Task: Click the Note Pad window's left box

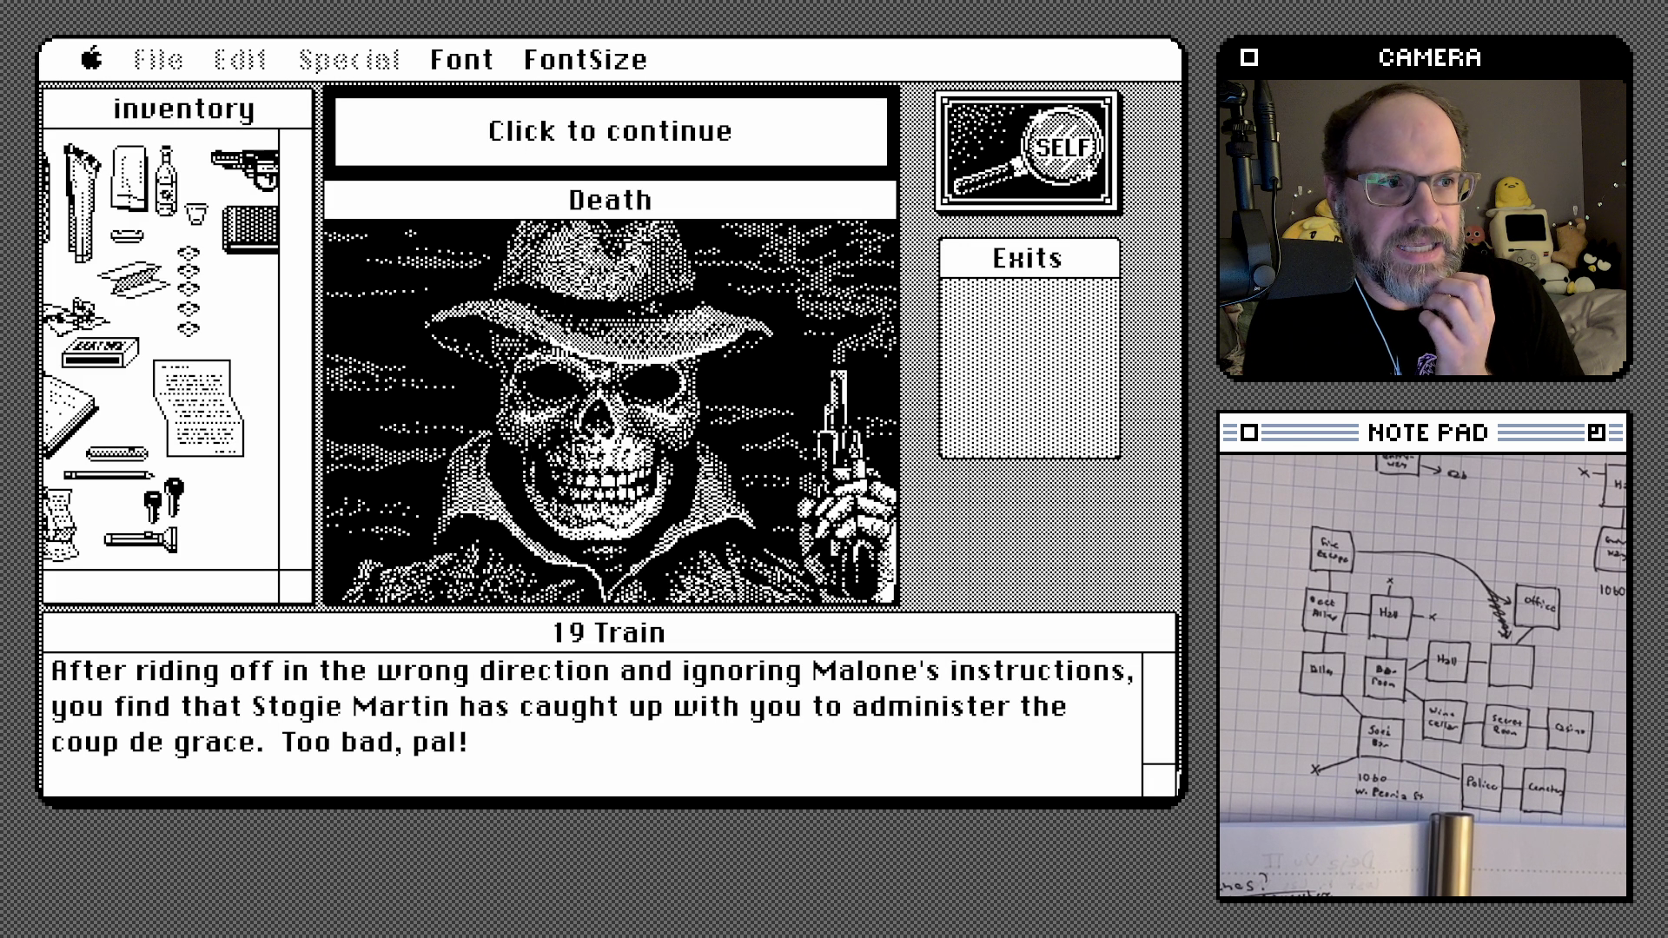Action: pyautogui.click(x=1249, y=433)
